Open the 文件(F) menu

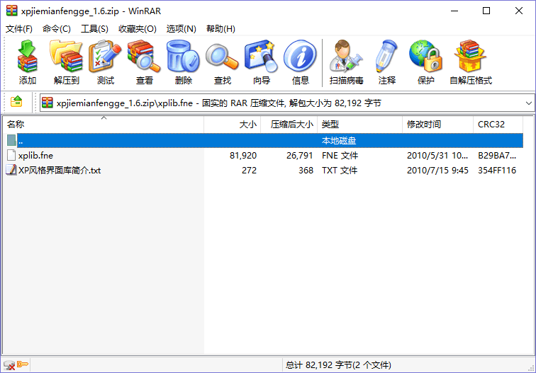coord(19,29)
